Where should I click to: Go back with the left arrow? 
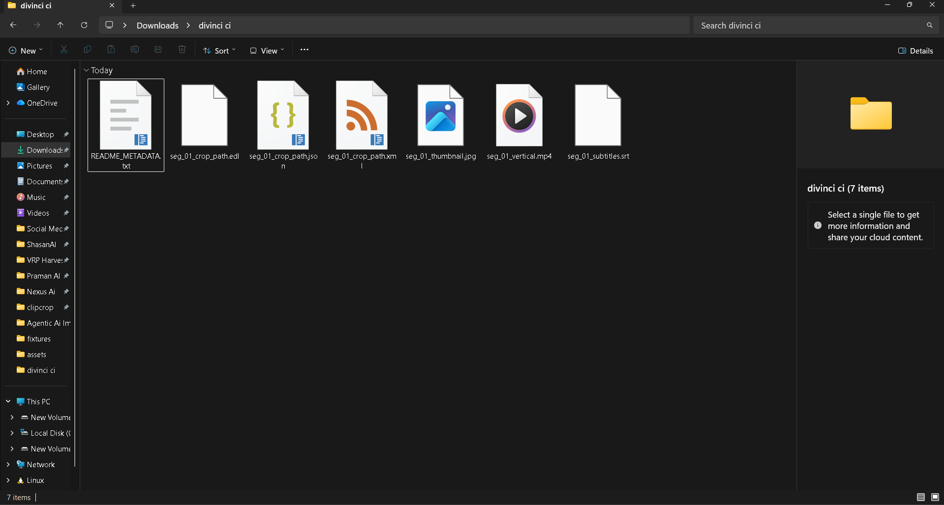click(x=13, y=25)
